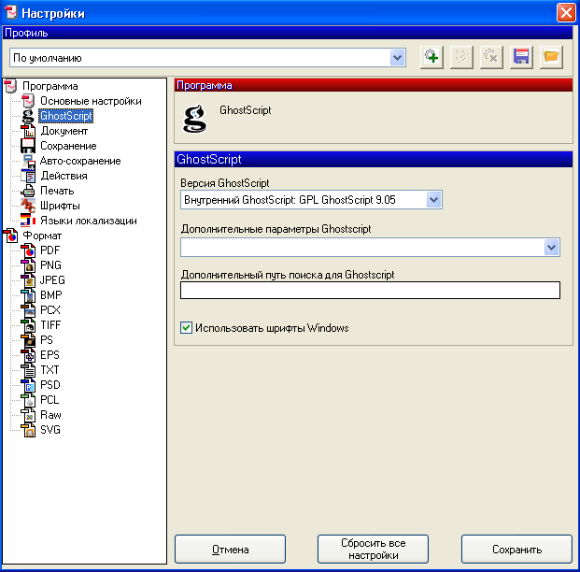
Task: Select GhostScript label in the tree
Action: (65, 116)
